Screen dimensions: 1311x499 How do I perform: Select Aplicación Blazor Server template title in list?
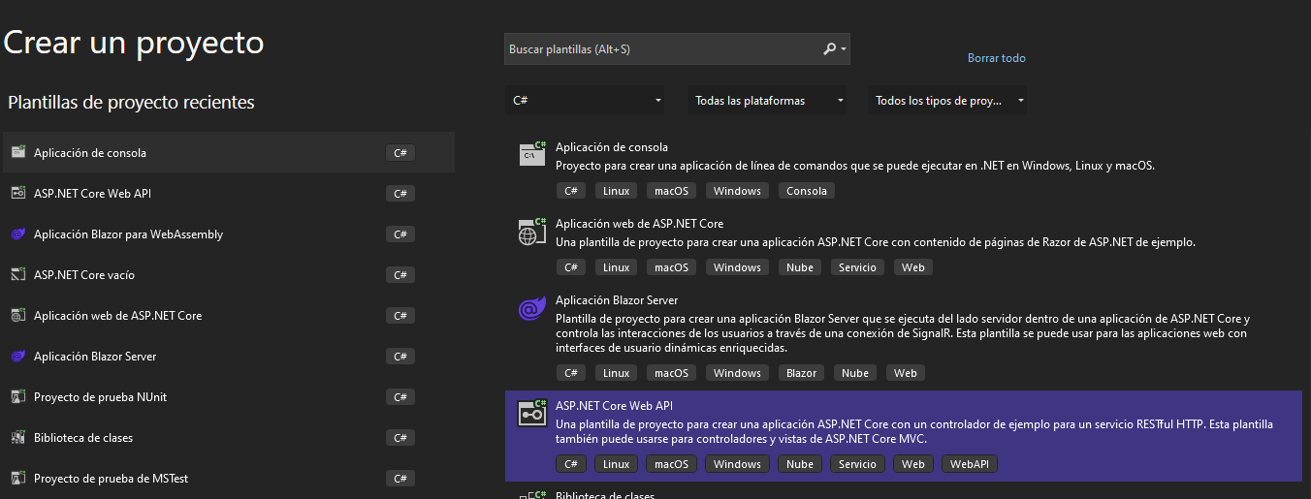[x=617, y=300]
